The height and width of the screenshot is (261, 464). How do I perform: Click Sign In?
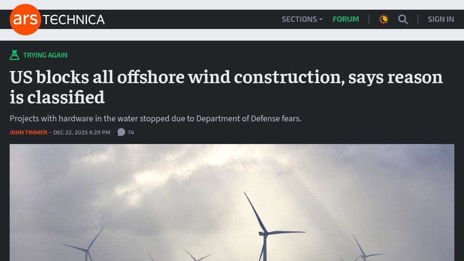[441, 19]
